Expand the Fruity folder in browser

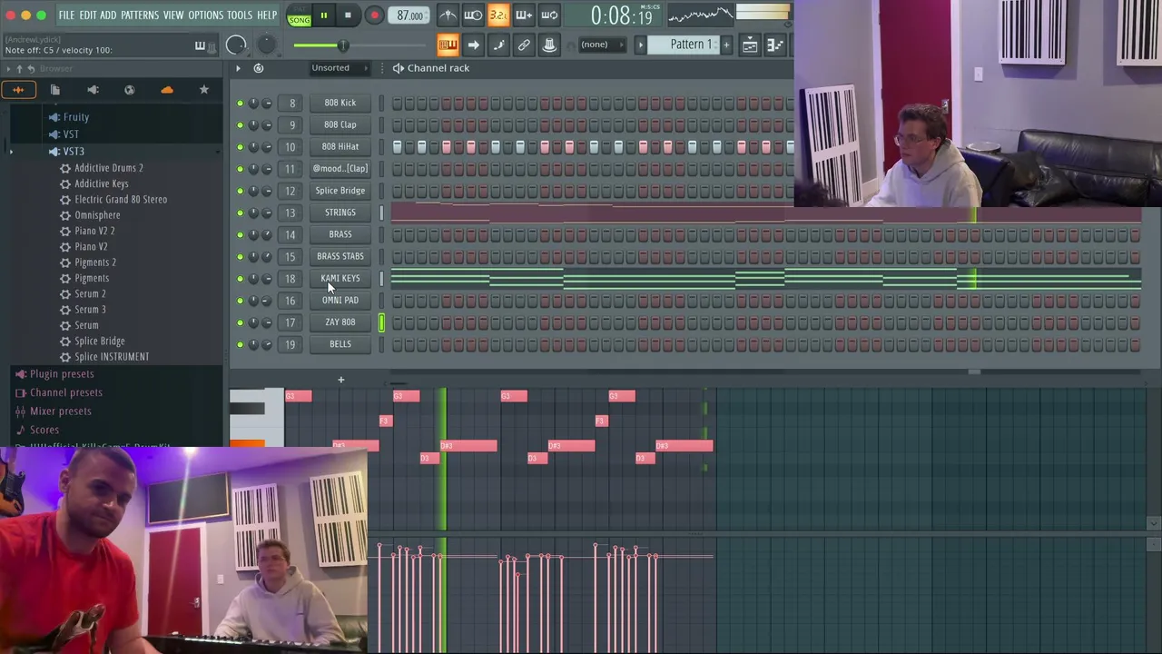pyautogui.click(x=76, y=117)
